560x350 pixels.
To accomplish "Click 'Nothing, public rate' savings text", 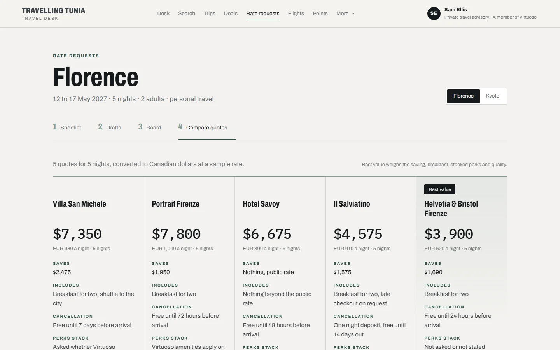I will tap(268, 272).
